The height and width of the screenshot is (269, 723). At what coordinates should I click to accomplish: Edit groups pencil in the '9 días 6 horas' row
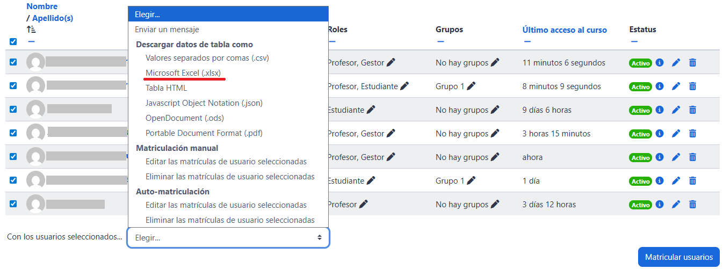[495, 110]
